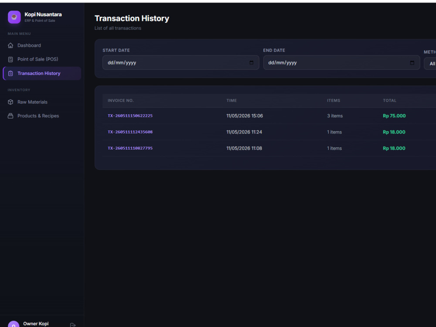This screenshot has width=436, height=327.
Task: Go to Point of Sale (POS)
Action: (x=42, y=59)
